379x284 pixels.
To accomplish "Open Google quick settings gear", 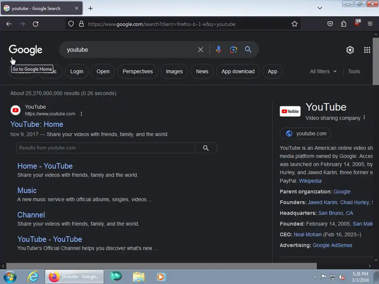I will click(x=350, y=50).
